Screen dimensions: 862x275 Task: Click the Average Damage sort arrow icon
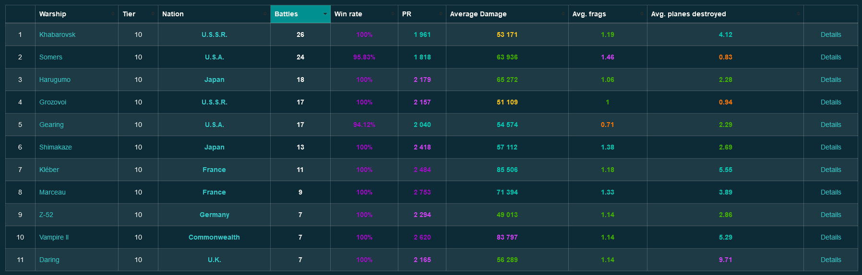pyautogui.click(x=563, y=14)
